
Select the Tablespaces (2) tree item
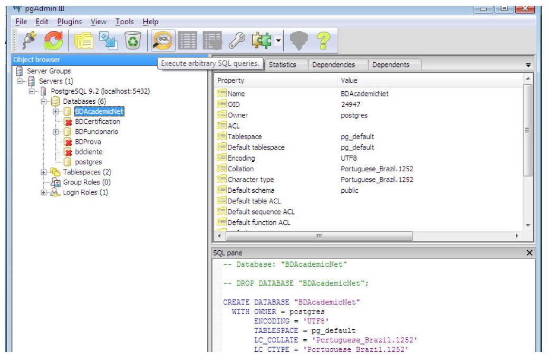(87, 172)
